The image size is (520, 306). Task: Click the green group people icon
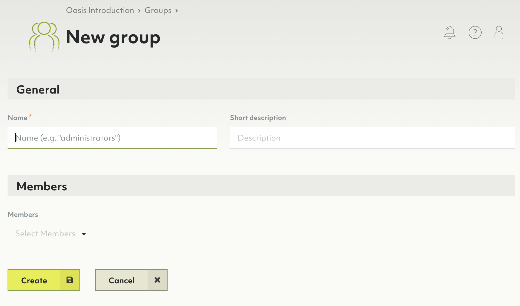tap(44, 36)
